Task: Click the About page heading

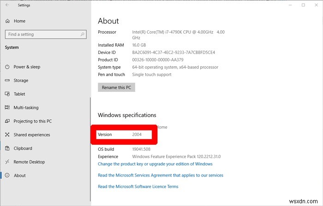Action: pyautogui.click(x=108, y=21)
